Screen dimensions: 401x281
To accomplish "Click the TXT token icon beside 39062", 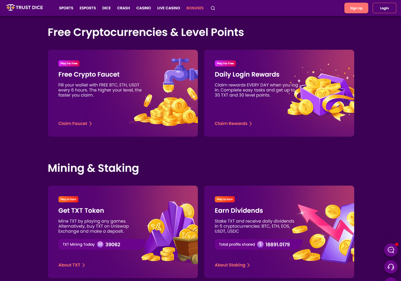I will coord(100,244).
